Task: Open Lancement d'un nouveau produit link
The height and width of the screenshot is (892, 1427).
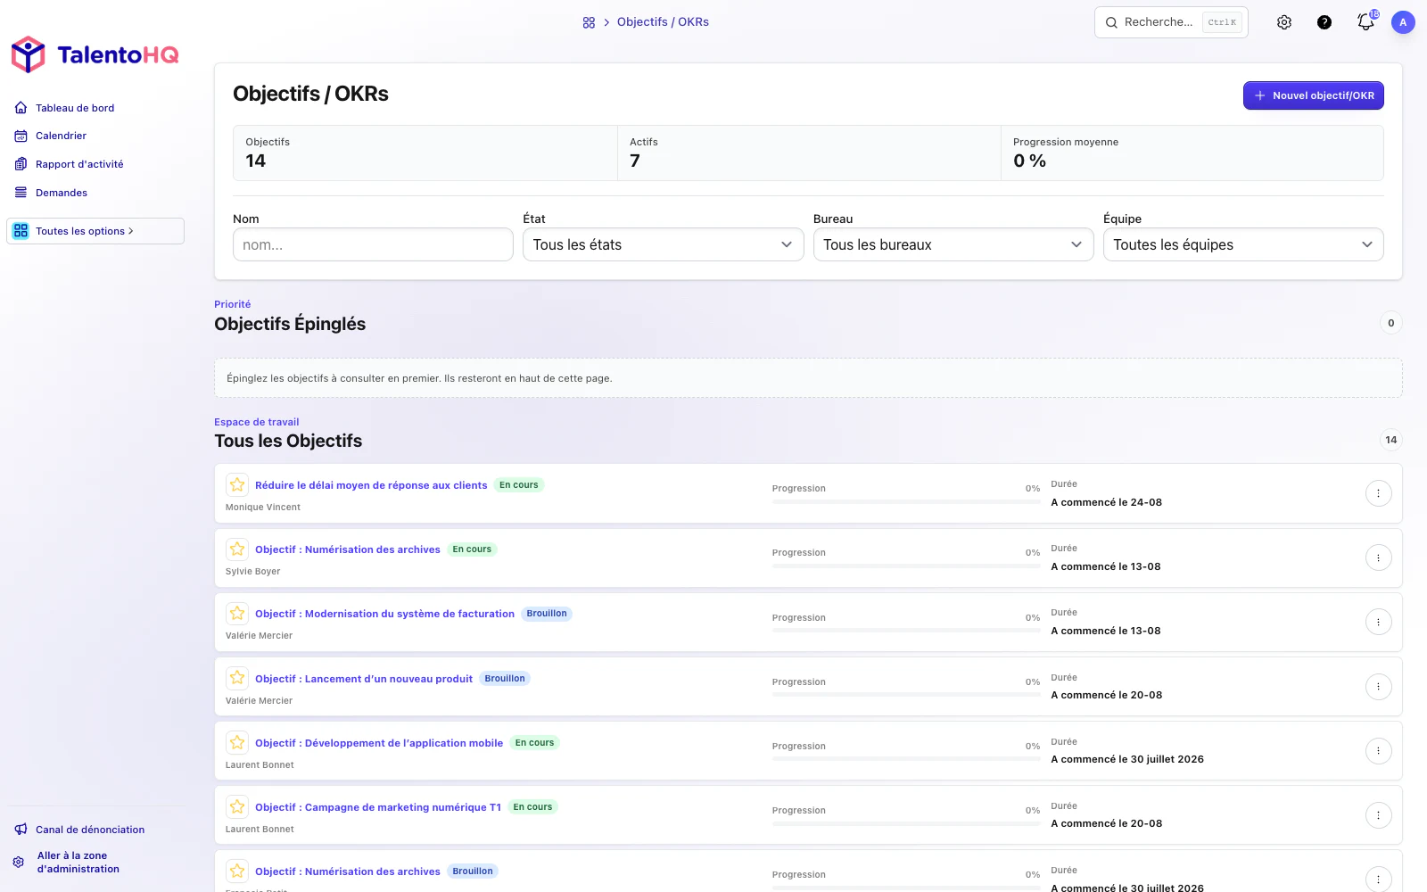Action: (x=364, y=679)
